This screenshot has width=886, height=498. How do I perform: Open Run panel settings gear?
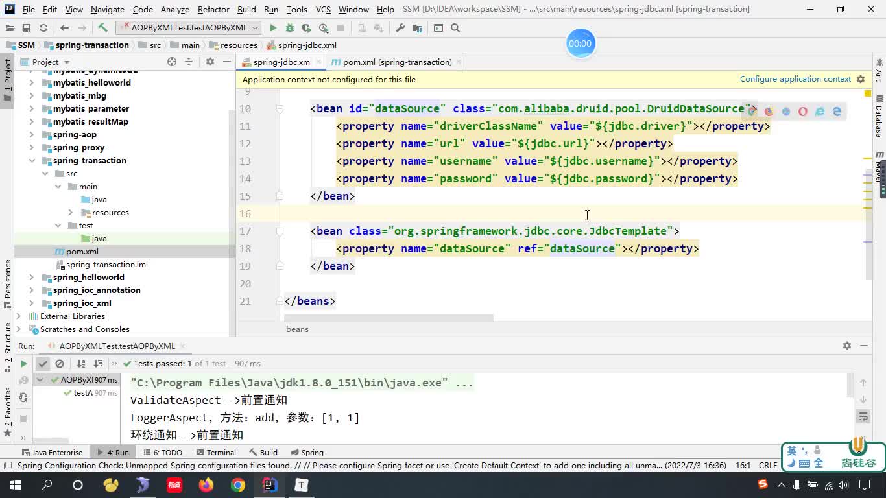point(846,346)
